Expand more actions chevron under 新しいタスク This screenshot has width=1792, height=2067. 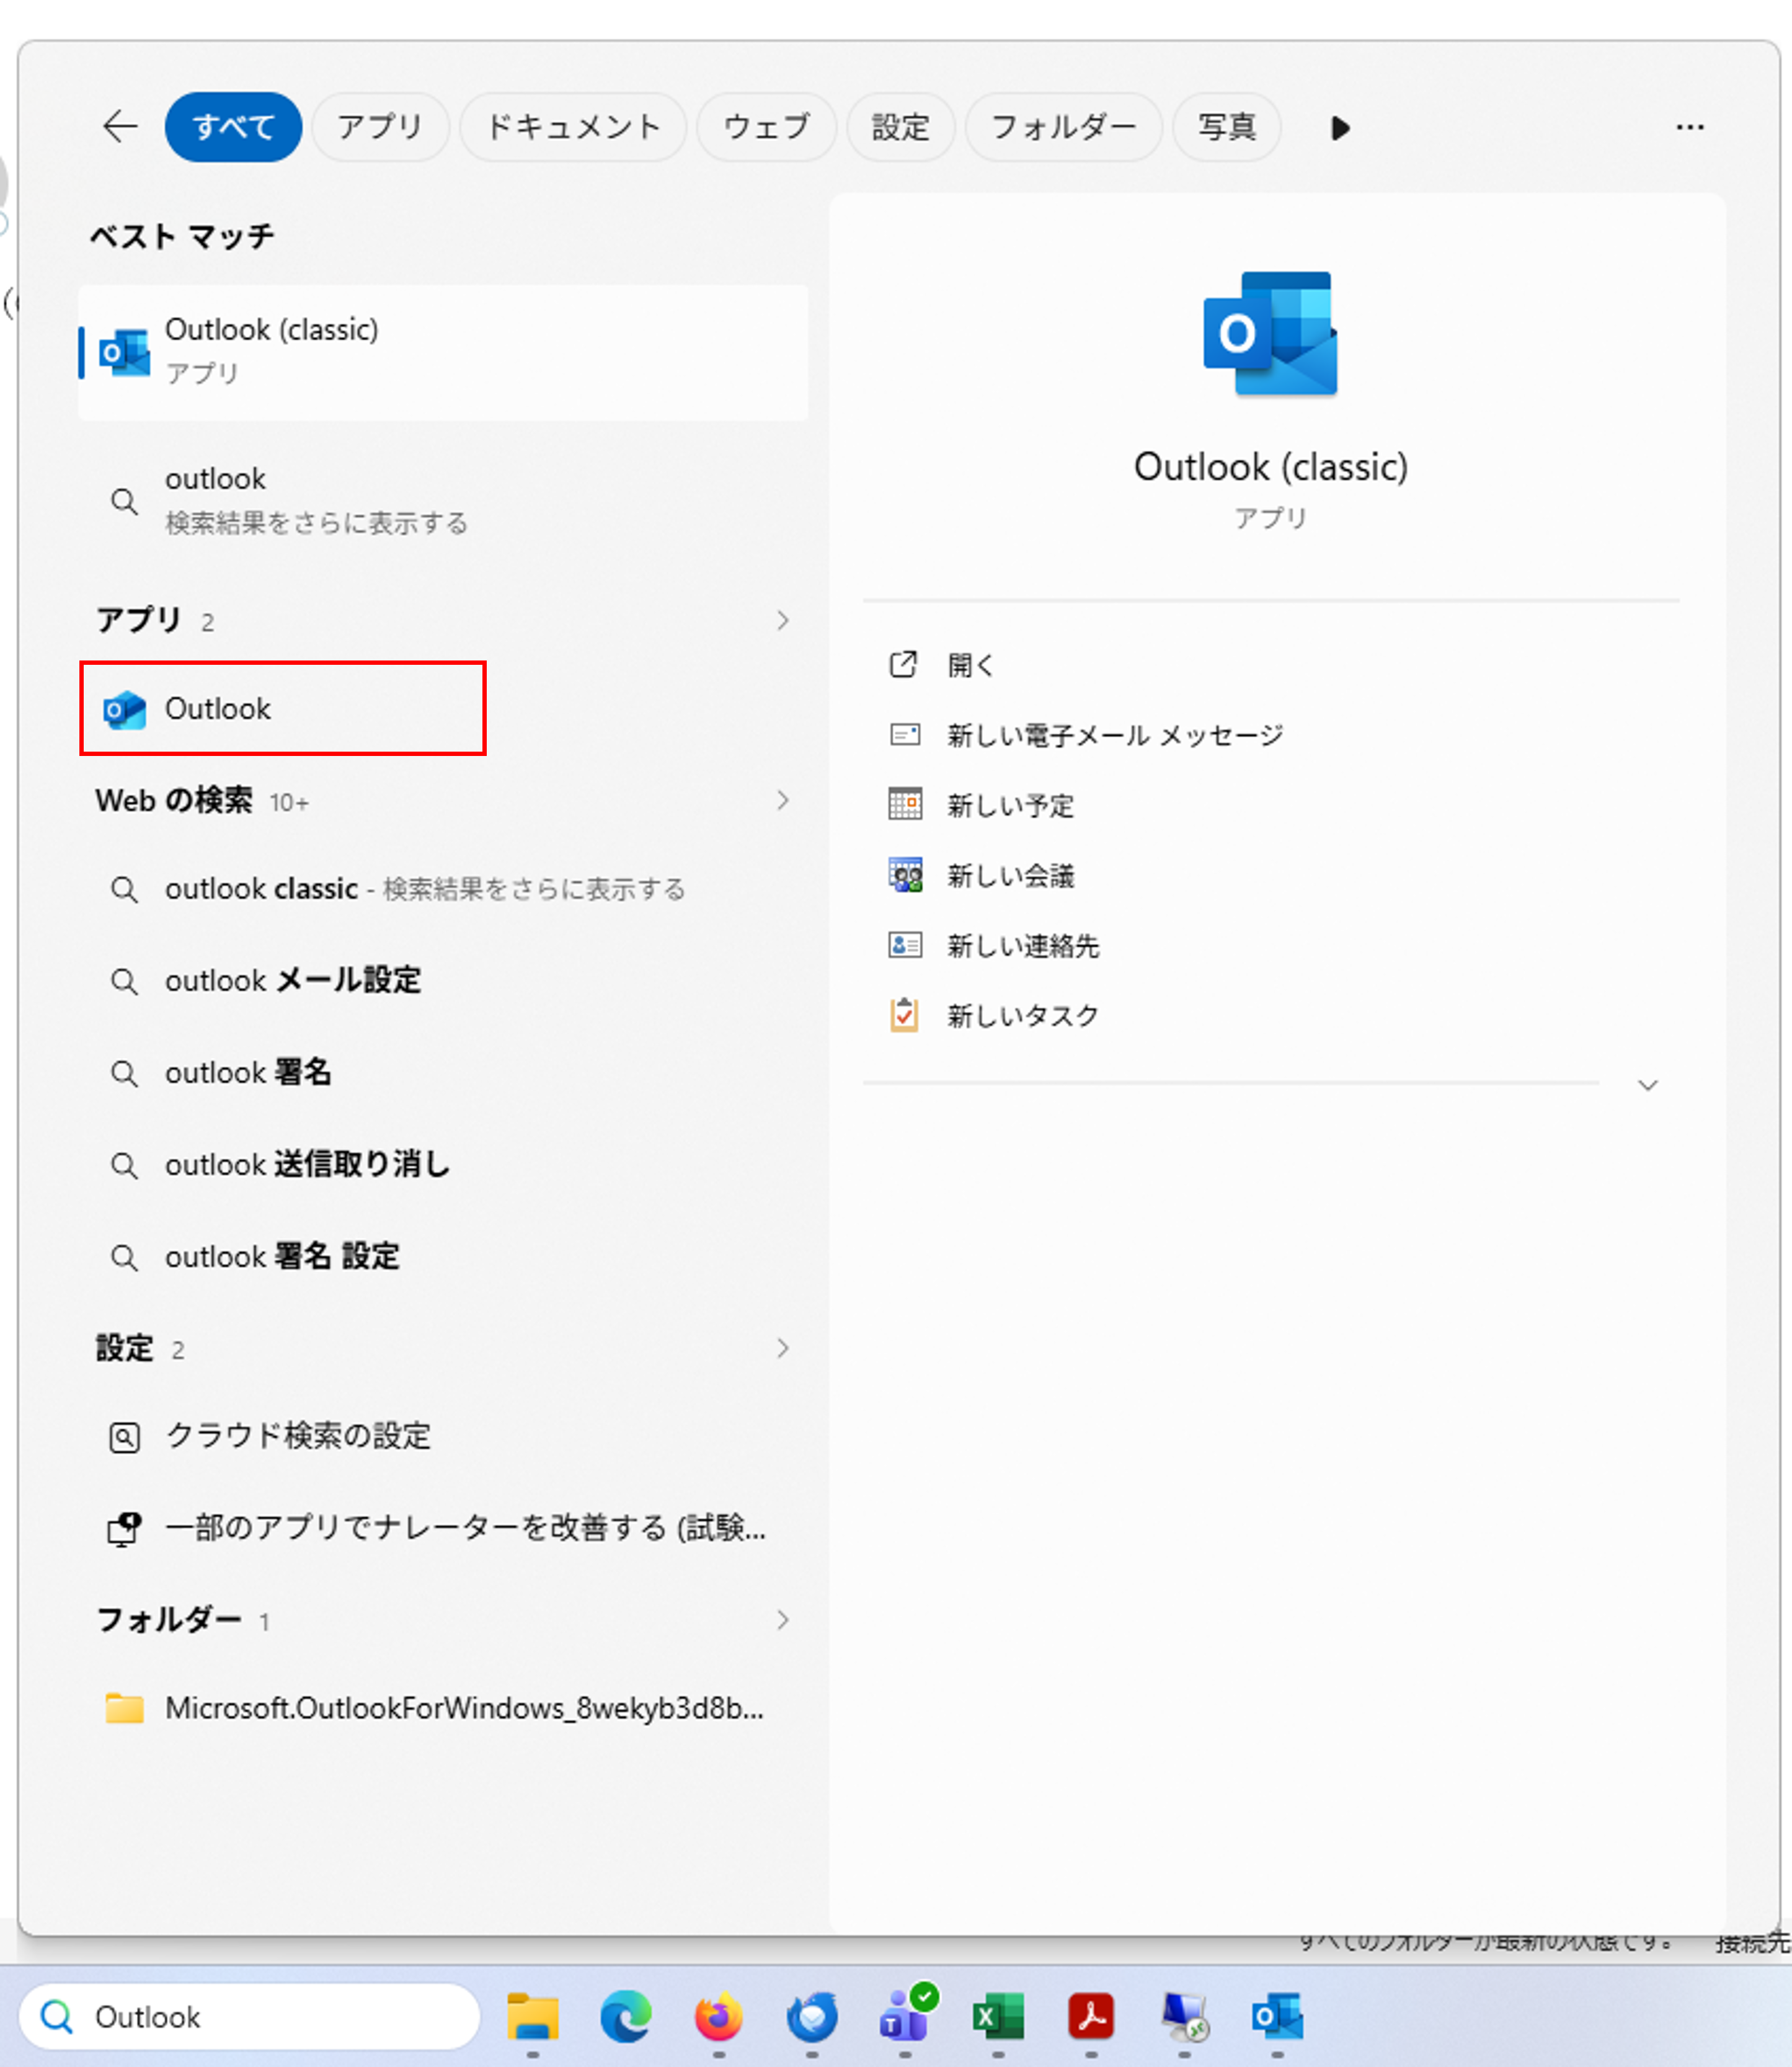point(1647,1085)
